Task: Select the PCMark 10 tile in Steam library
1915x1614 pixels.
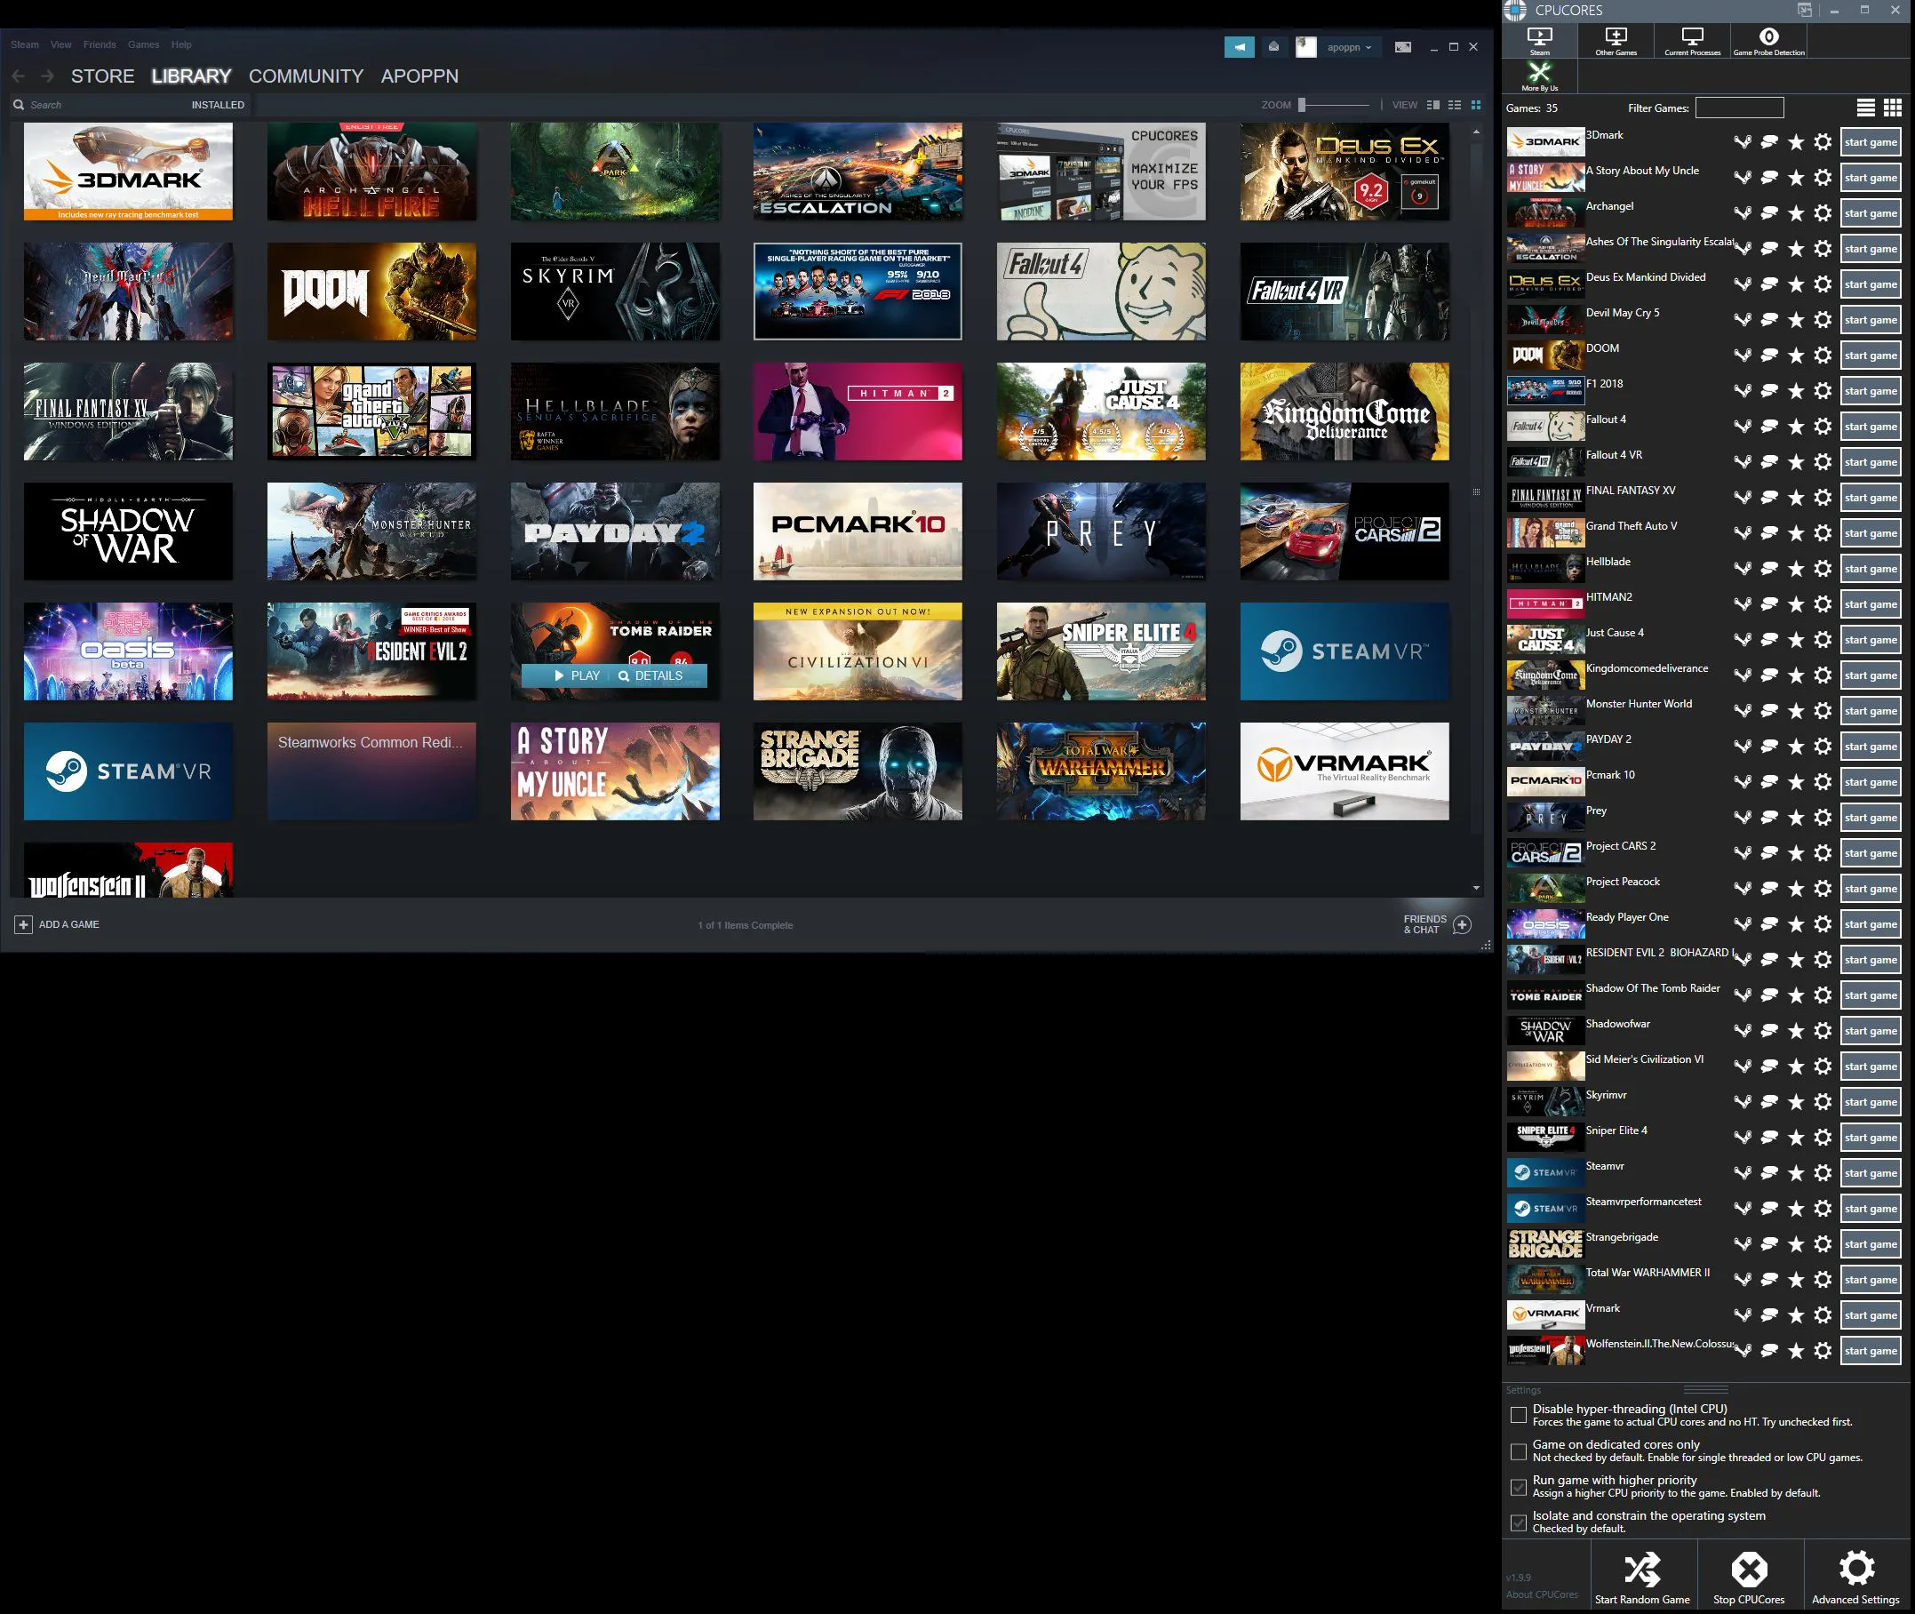Action: pos(858,531)
